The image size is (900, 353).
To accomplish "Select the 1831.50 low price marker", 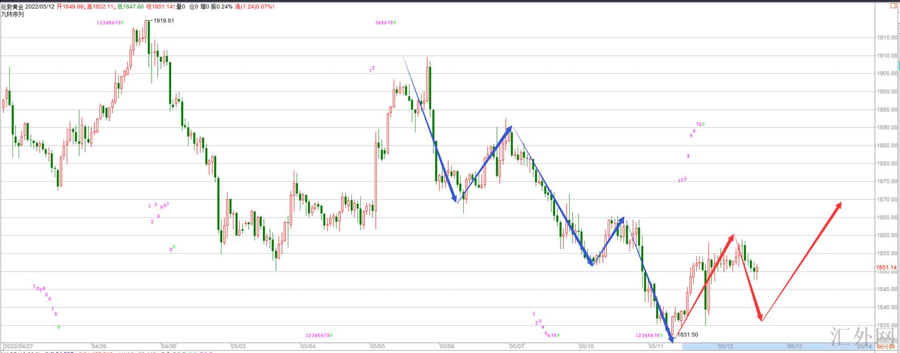I will click(687, 335).
